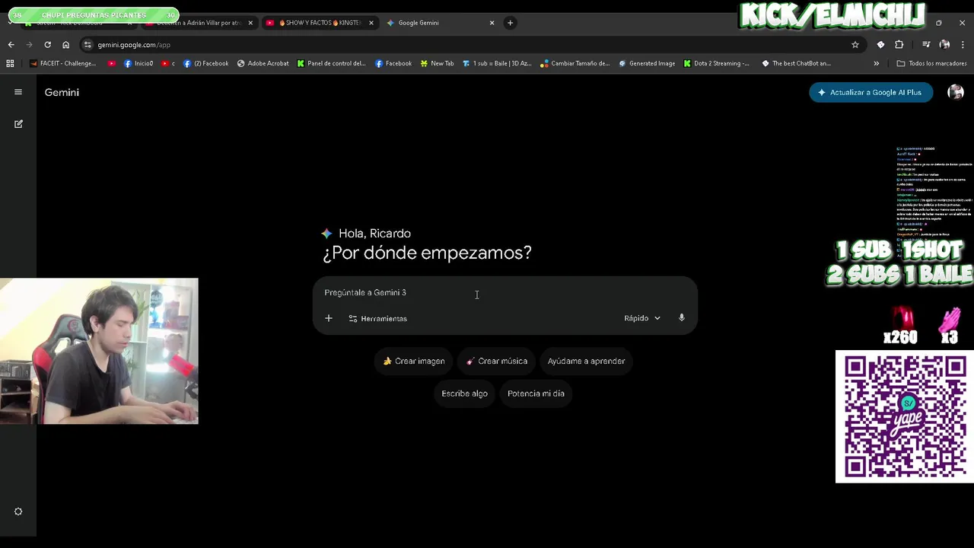Open the Herramientas tools menu
974x548 pixels.
(x=377, y=318)
